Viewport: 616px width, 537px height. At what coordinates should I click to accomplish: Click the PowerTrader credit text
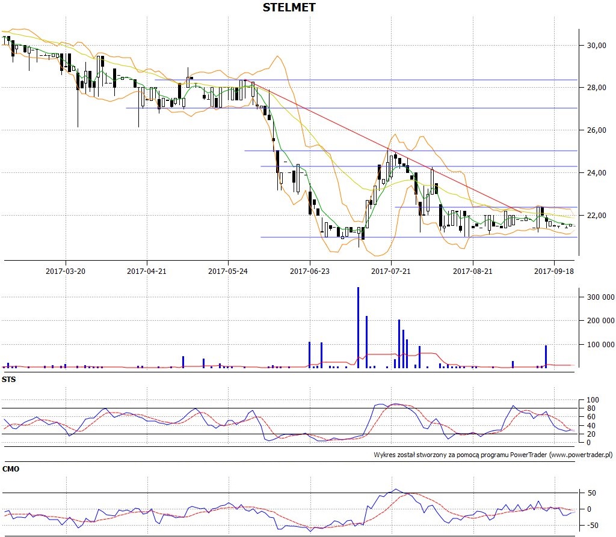(493, 455)
